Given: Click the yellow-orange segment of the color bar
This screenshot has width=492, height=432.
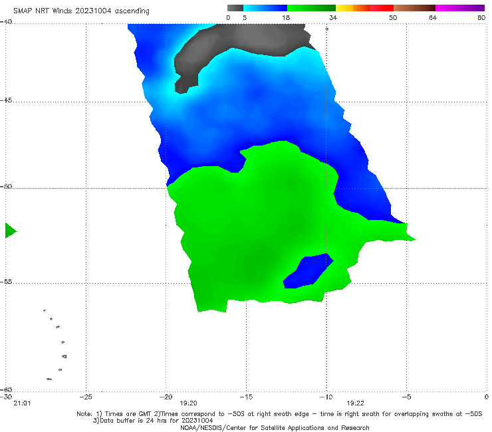Looking at the screenshot, I should (x=353, y=8).
